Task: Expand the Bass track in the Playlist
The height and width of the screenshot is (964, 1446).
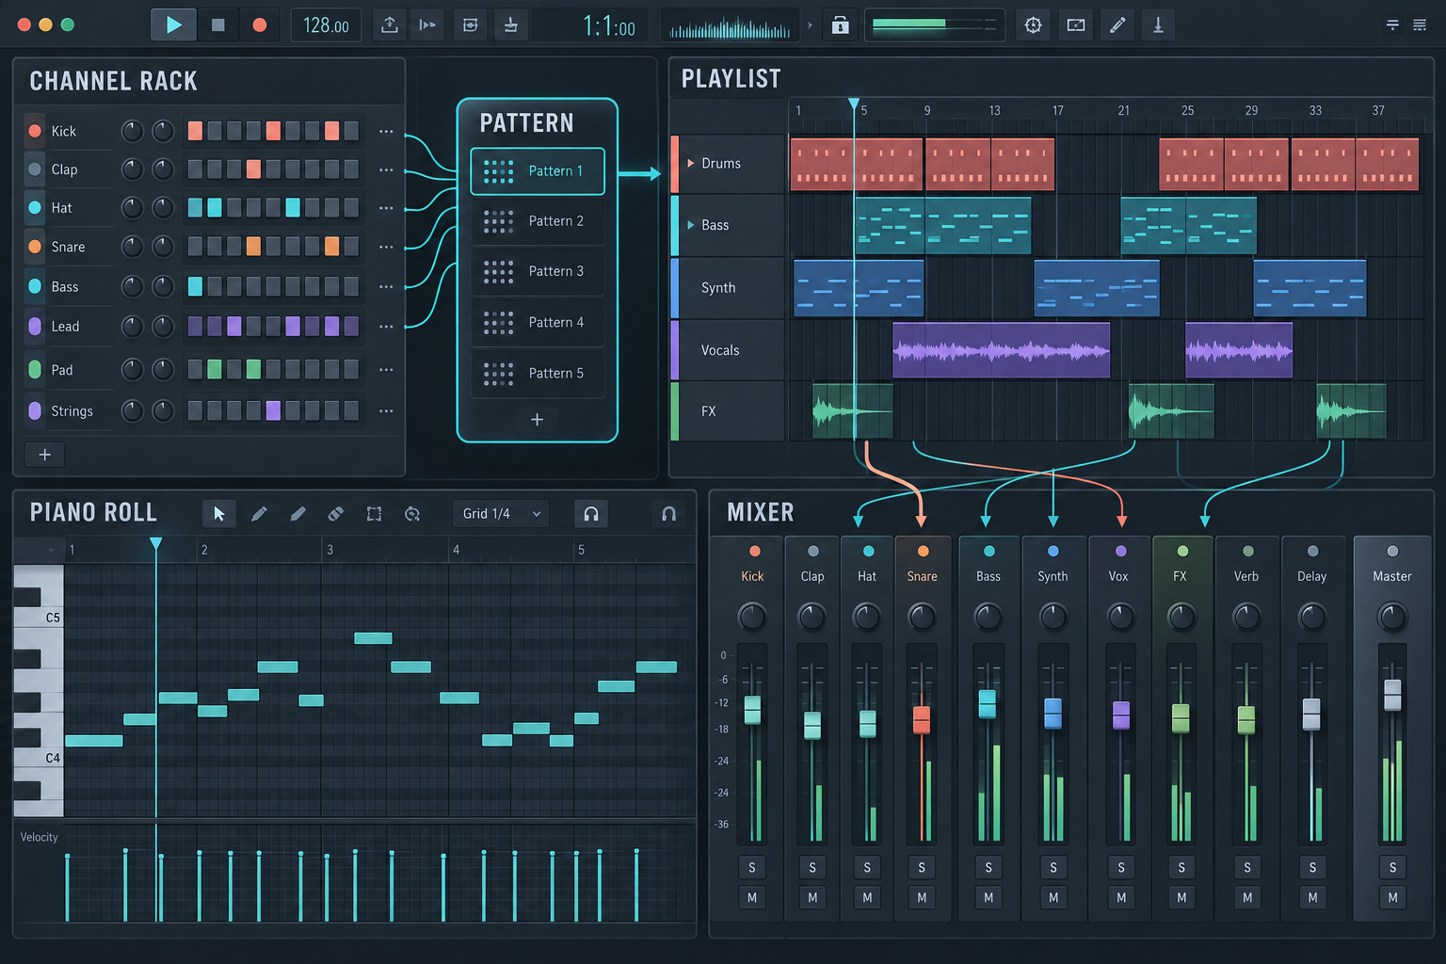Action: coord(691,226)
